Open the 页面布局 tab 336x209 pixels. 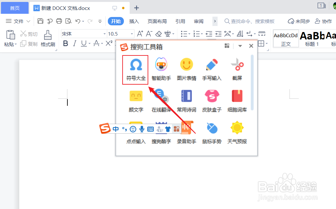pyautogui.click(x=157, y=21)
